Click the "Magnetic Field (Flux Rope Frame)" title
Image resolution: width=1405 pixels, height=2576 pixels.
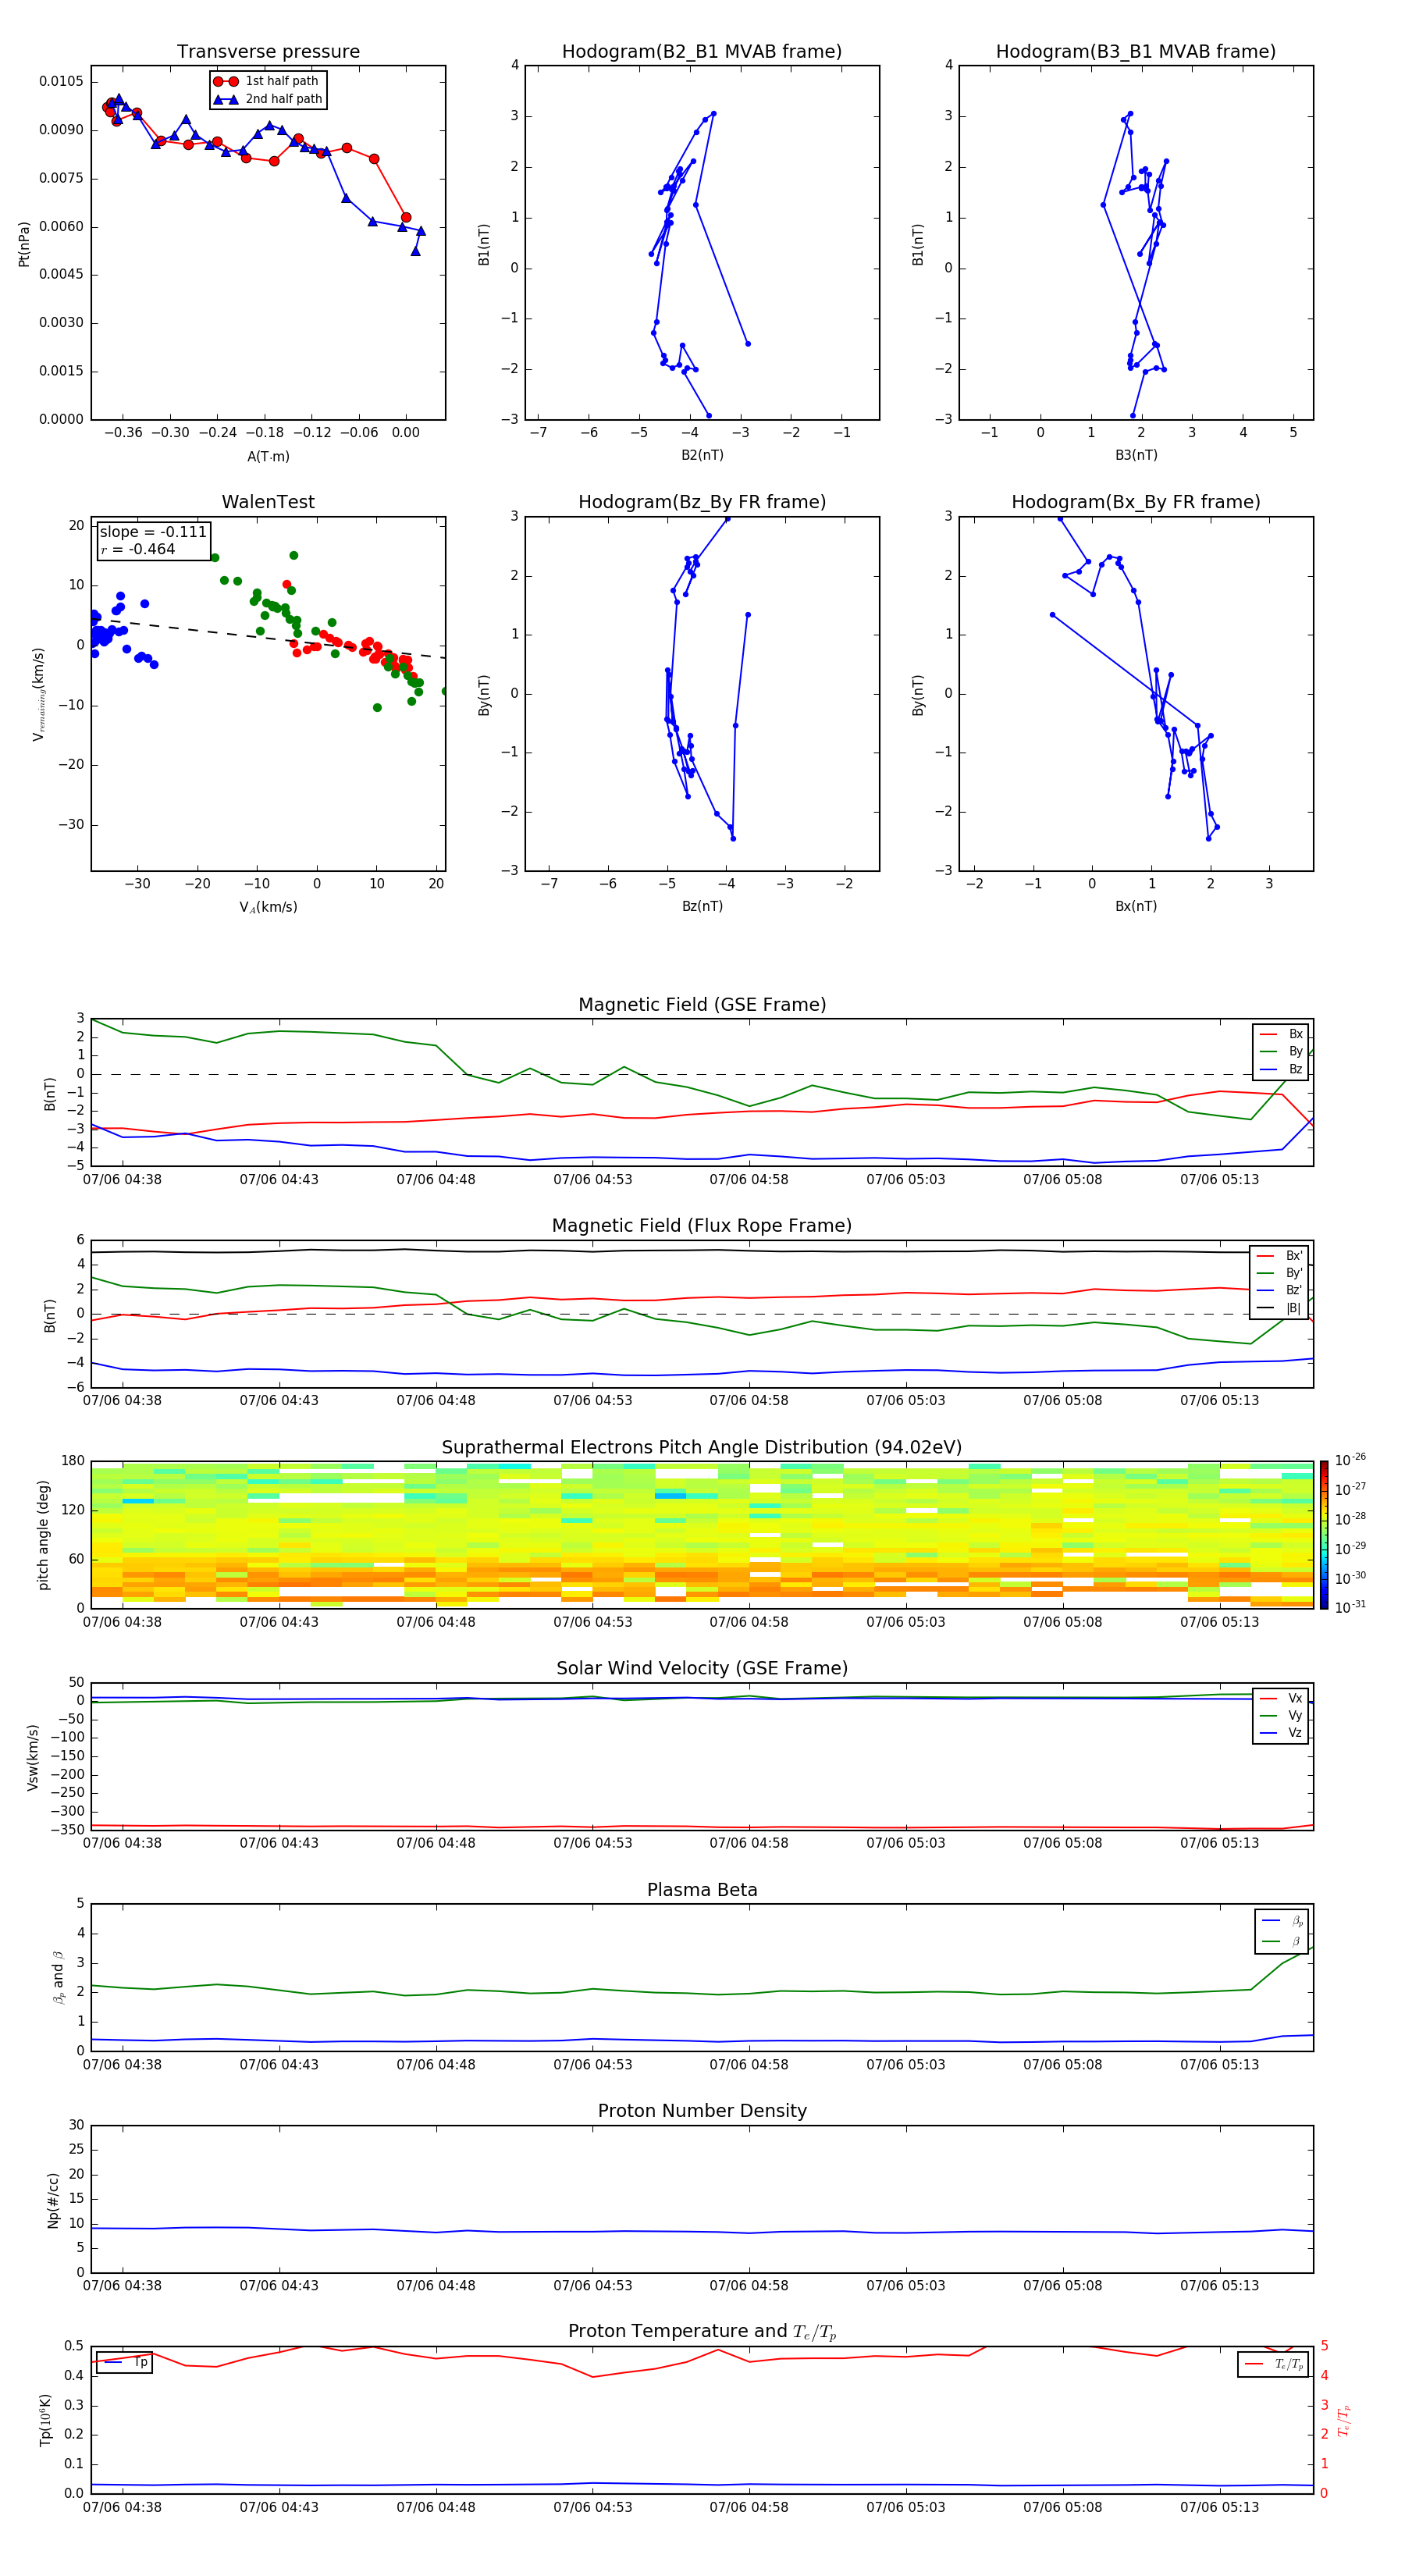[702, 1226]
